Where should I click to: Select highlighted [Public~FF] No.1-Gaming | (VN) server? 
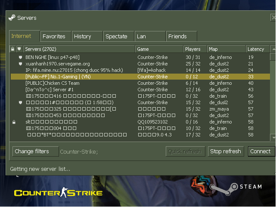click(140, 77)
